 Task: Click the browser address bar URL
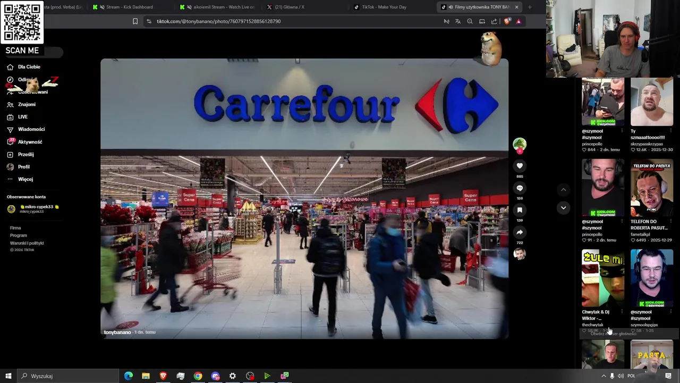tap(218, 21)
